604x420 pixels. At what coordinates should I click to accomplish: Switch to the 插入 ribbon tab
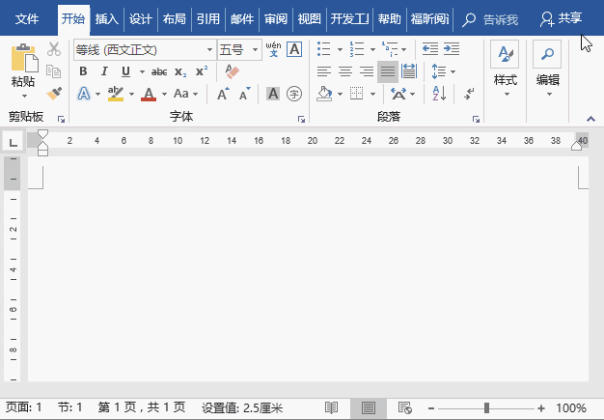tap(106, 18)
